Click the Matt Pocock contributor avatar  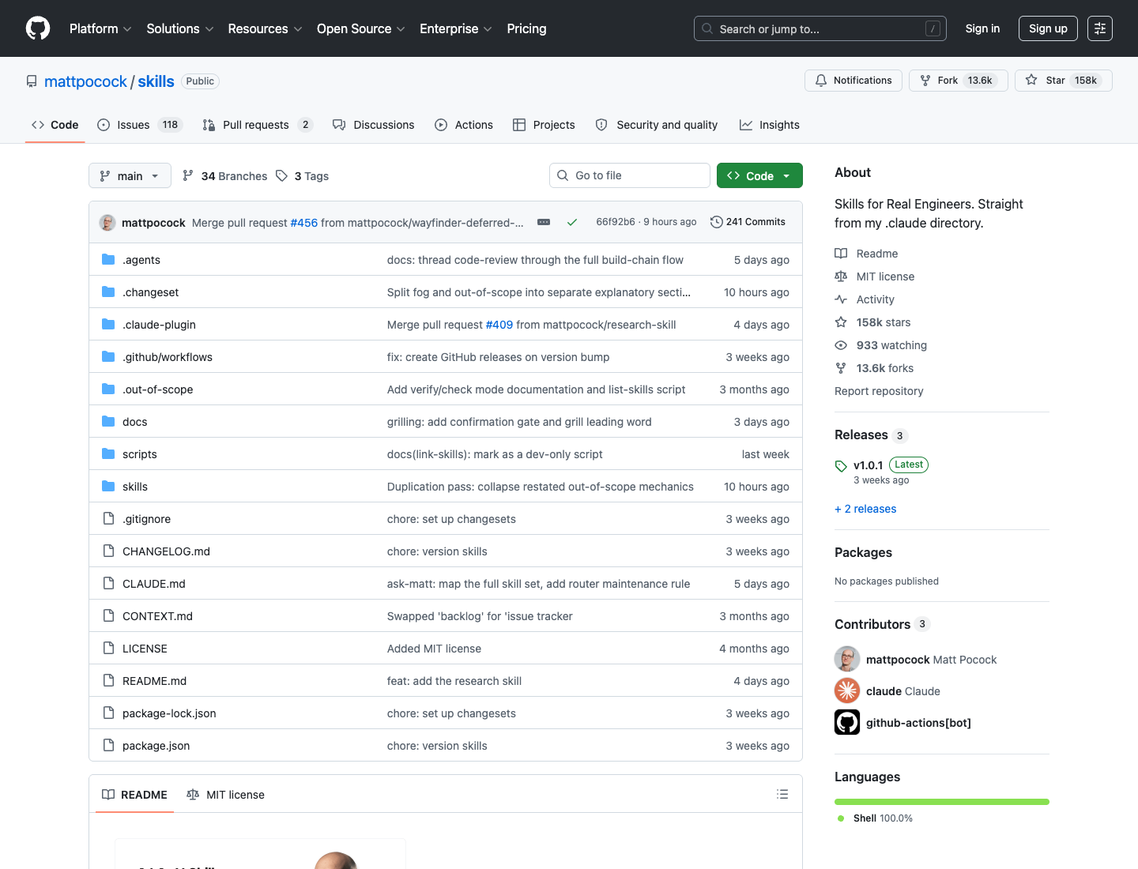pyautogui.click(x=847, y=659)
